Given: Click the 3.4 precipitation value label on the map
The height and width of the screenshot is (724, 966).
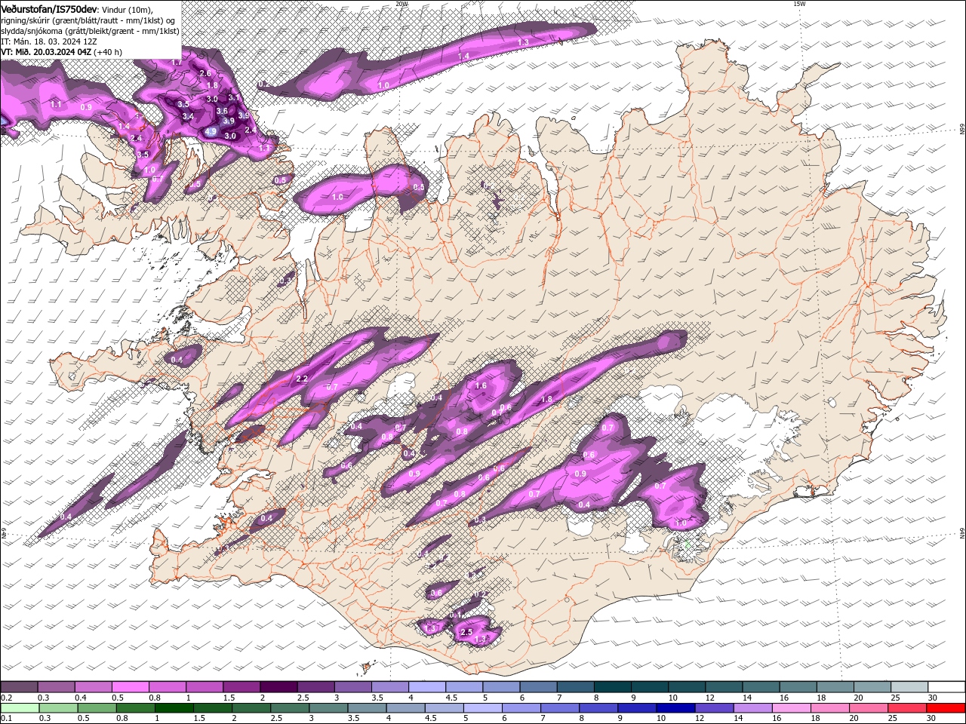Looking at the screenshot, I should click(x=188, y=117).
